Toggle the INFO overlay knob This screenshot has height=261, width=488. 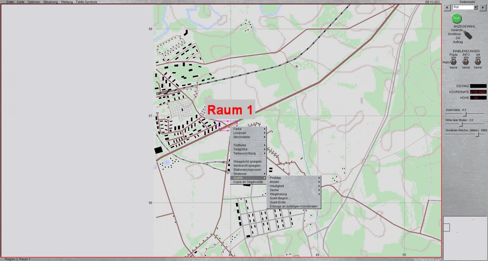(x=466, y=62)
